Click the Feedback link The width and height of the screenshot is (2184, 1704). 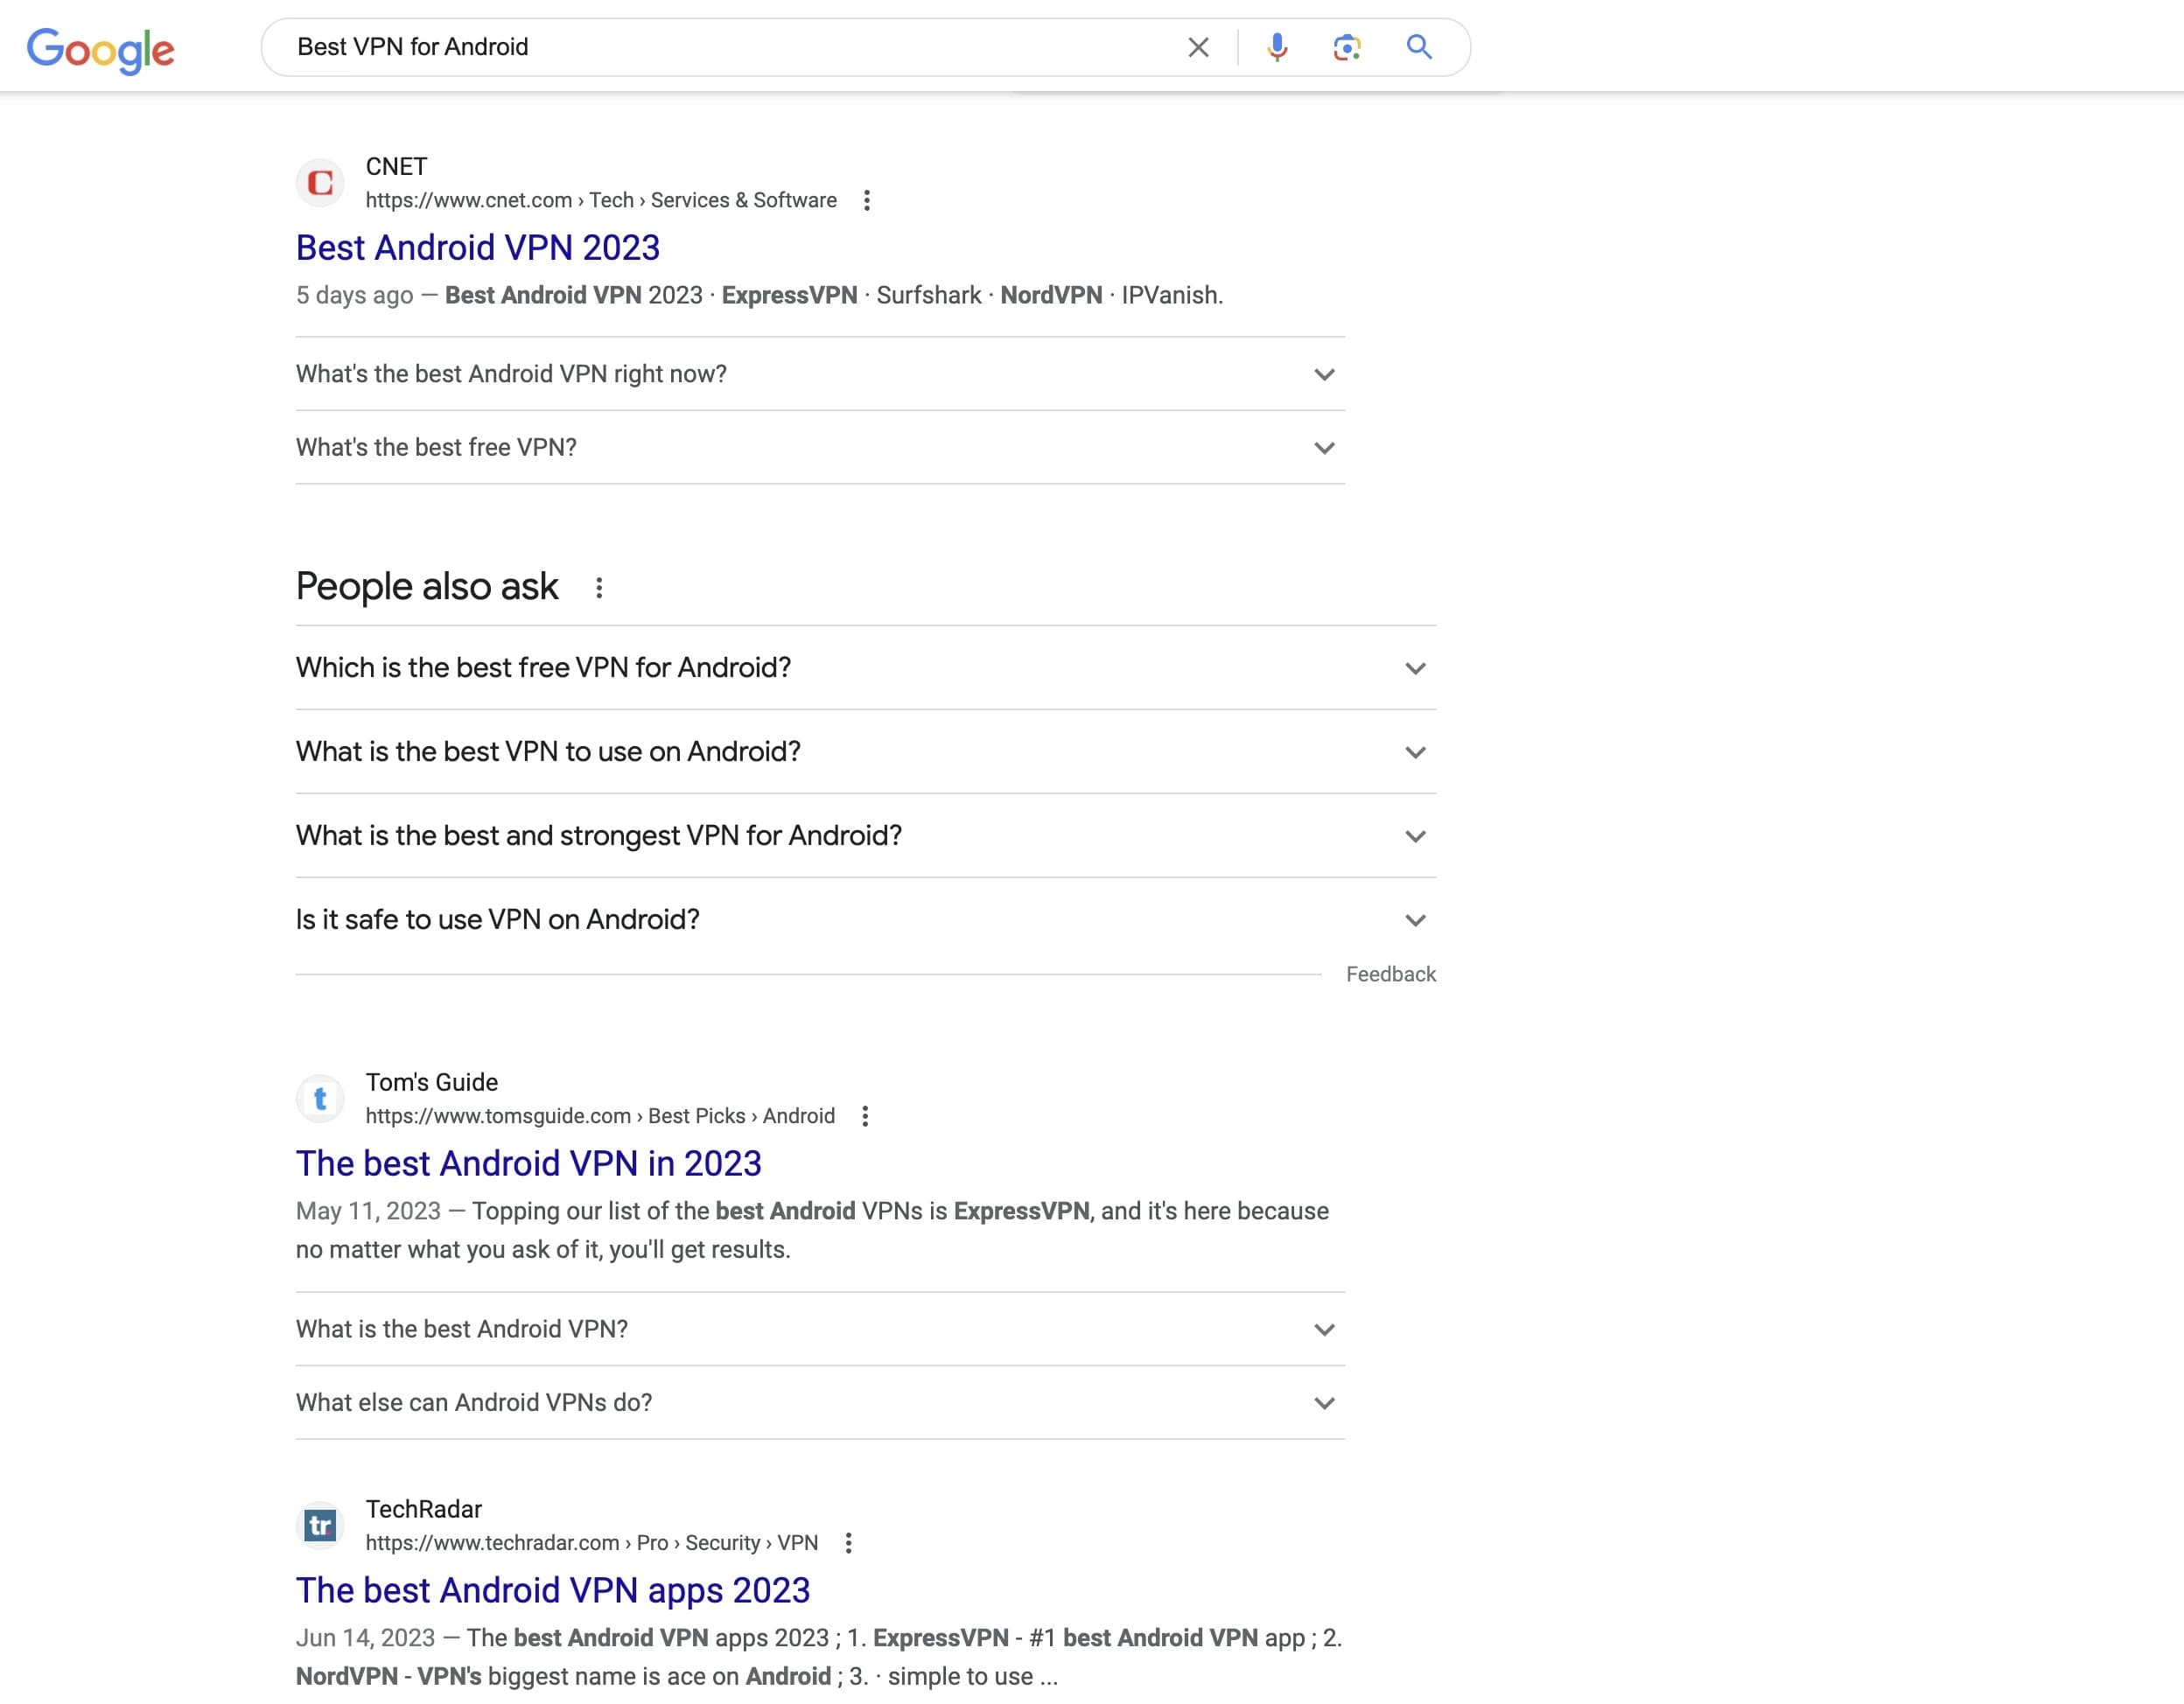(x=1390, y=974)
